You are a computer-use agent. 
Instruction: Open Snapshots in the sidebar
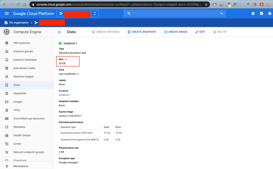click(20, 93)
